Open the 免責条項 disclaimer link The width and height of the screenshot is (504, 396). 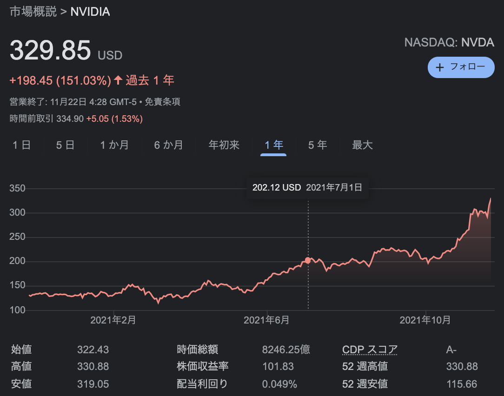(162, 102)
